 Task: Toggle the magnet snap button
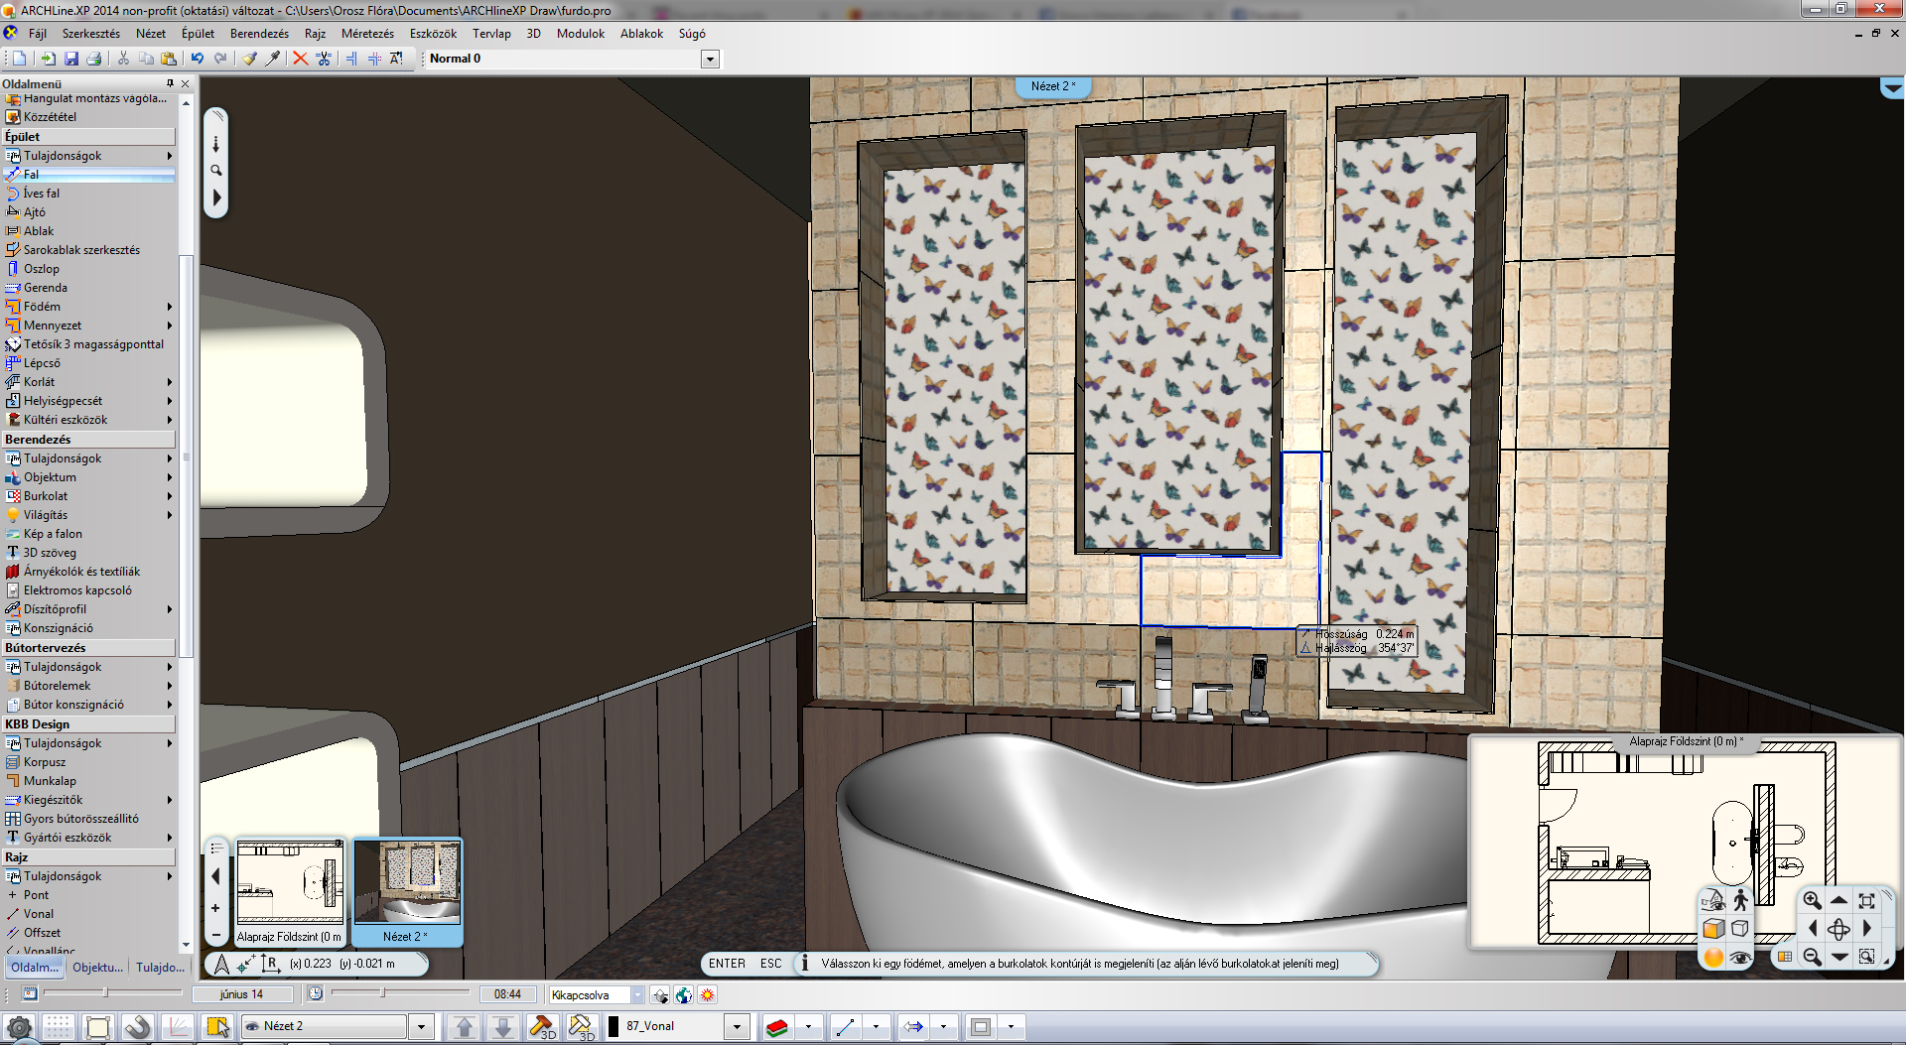[x=137, y=1026]
